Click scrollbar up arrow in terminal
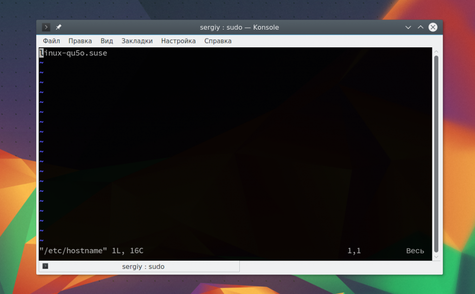Viewport: 475px width, 294px height. click(436, 51)
